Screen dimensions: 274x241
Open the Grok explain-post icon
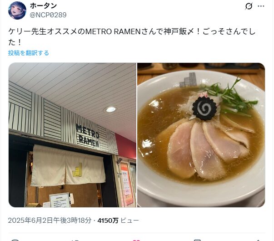tap(249, 6)
